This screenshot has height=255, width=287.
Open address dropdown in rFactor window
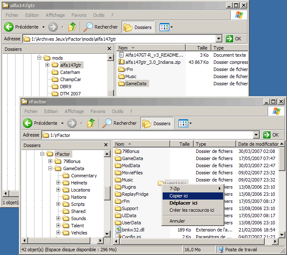pyautogui.click(x=256, y=135)
